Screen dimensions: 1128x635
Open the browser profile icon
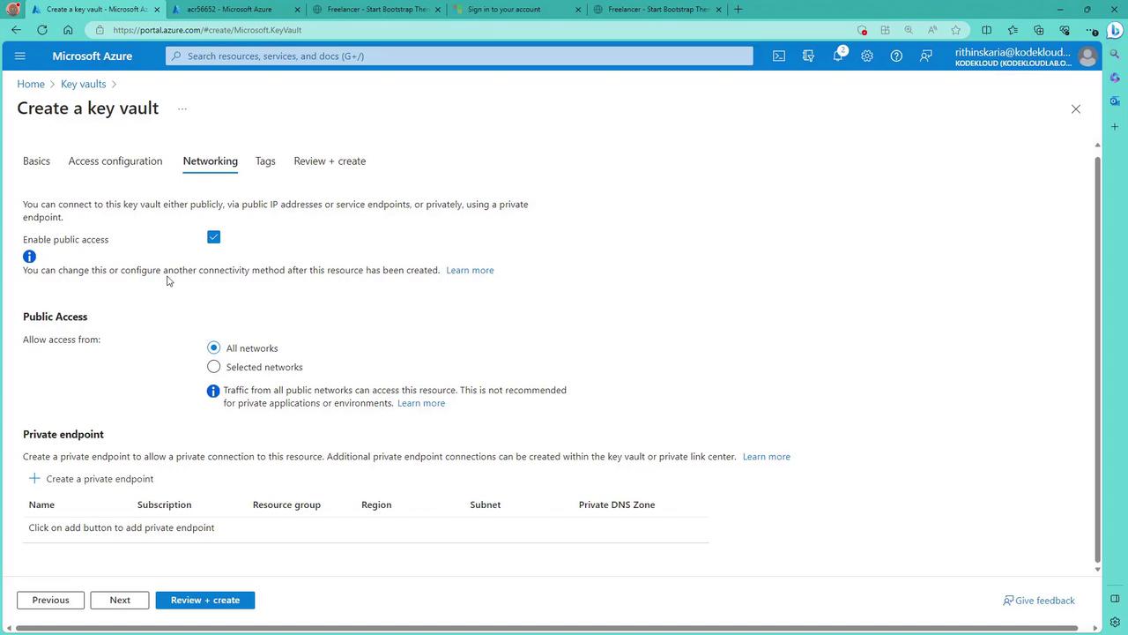[12, 9]
